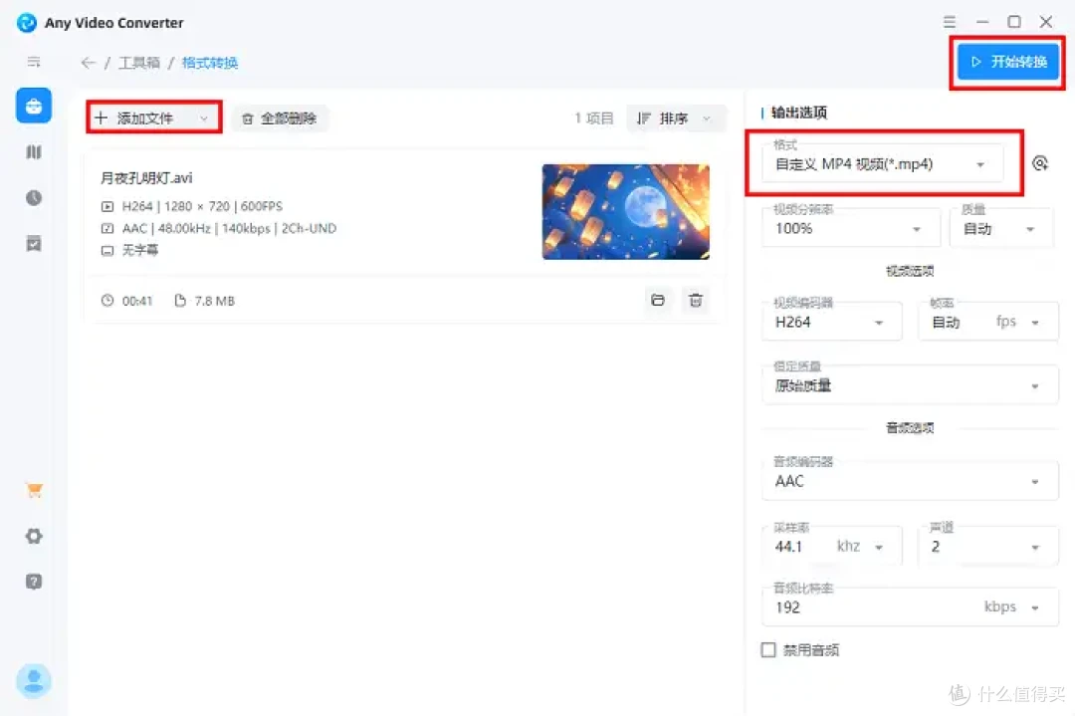Click the video stream icon beside H264
Image resolution: width=1075 pixels, height=716 pixels.
point(107,206)
